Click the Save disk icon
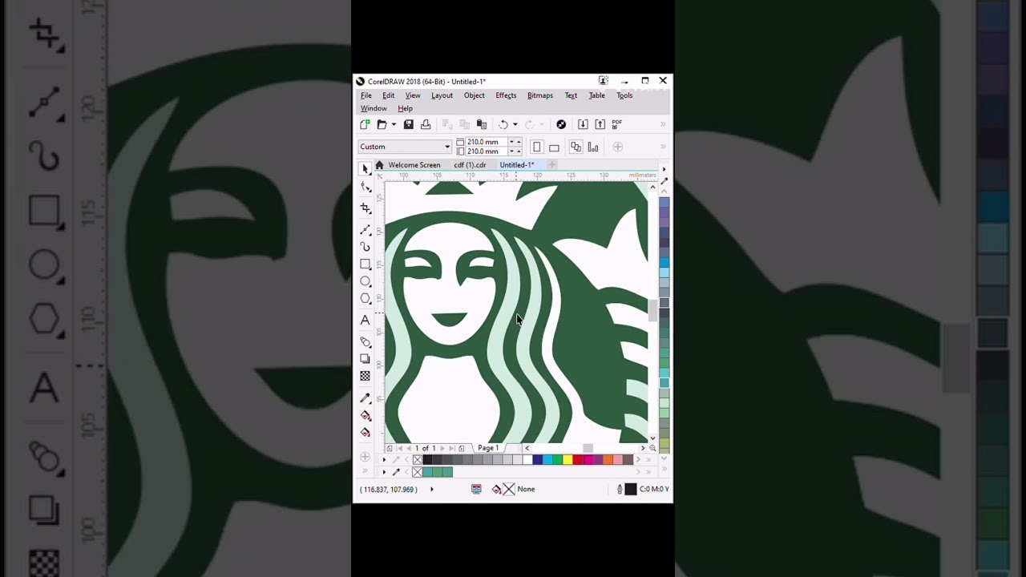Screen dimensions: 1026x577 (x=409, y=124)
